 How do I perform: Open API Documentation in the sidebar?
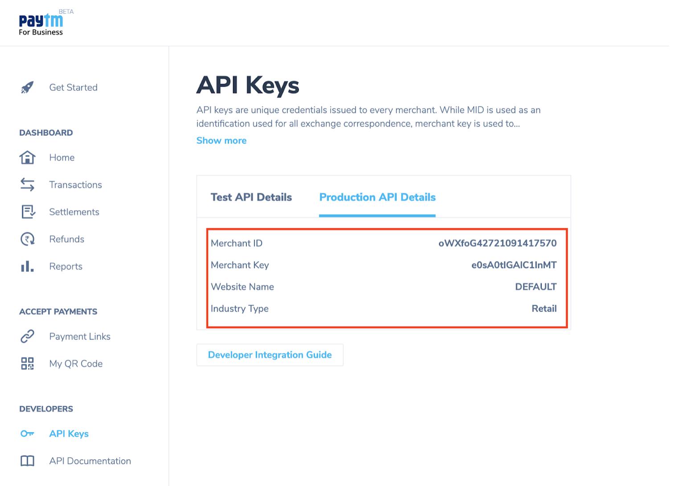coord(90,461)
